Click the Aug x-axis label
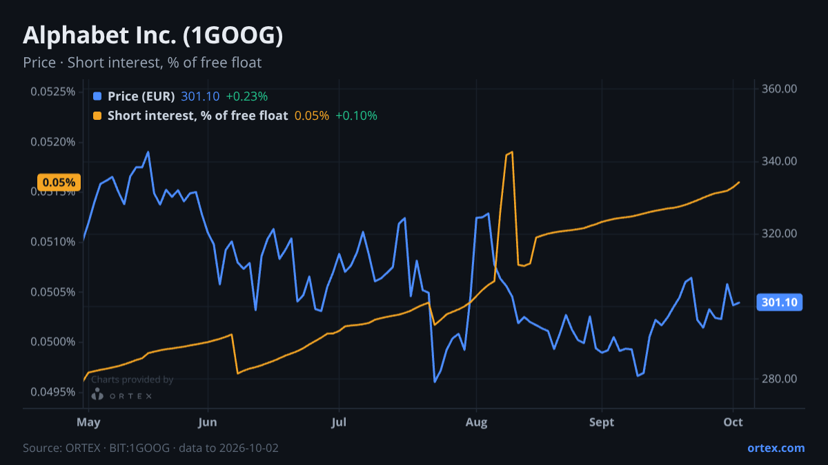Viewport: 828px width, 465px height. click(x=475, y=421)
